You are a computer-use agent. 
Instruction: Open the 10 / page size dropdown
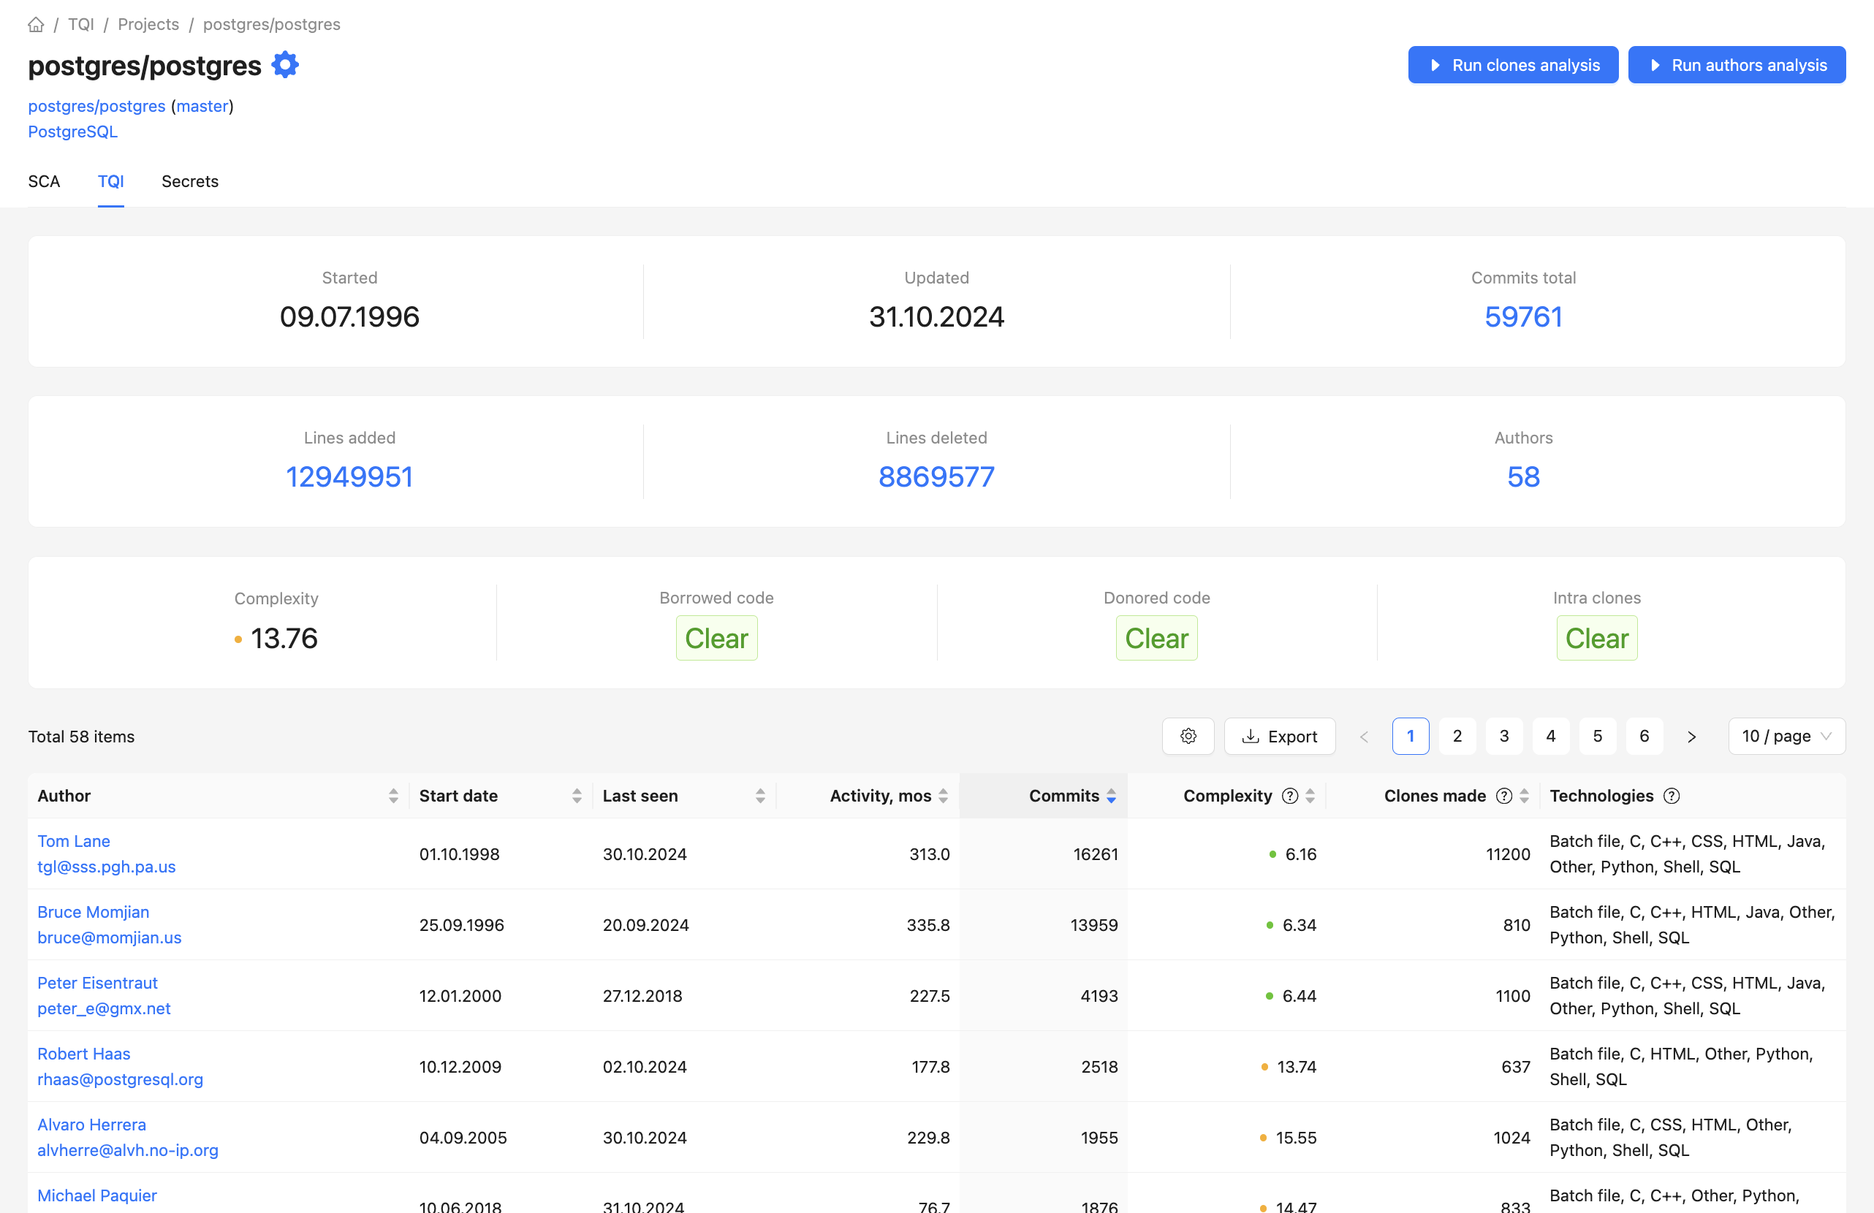click(x=1786, y=736)
